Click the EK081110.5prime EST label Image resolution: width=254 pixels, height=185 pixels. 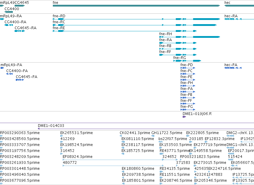[x=138, y=139]
